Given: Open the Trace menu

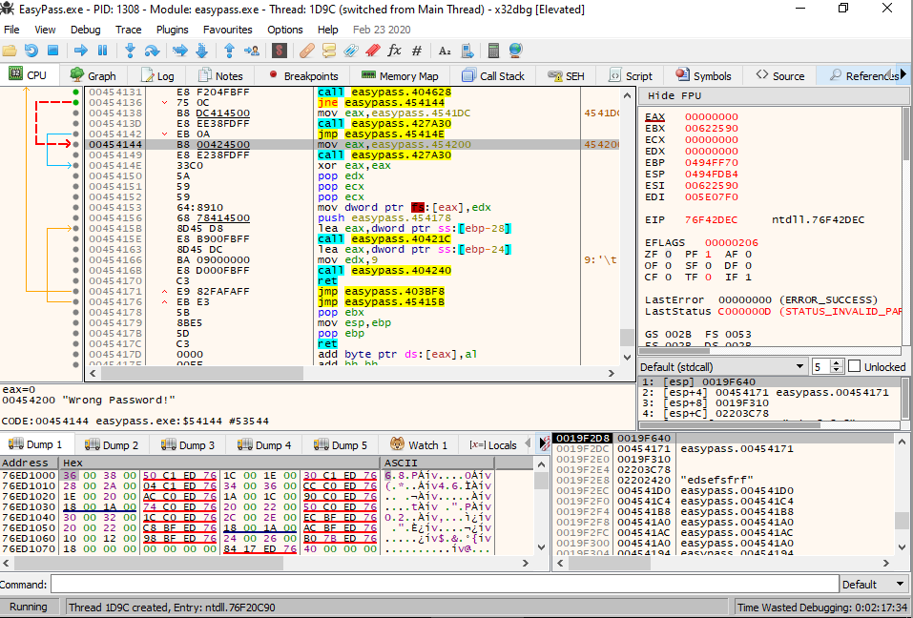Looking at the screenshot, I should [128, 30].
